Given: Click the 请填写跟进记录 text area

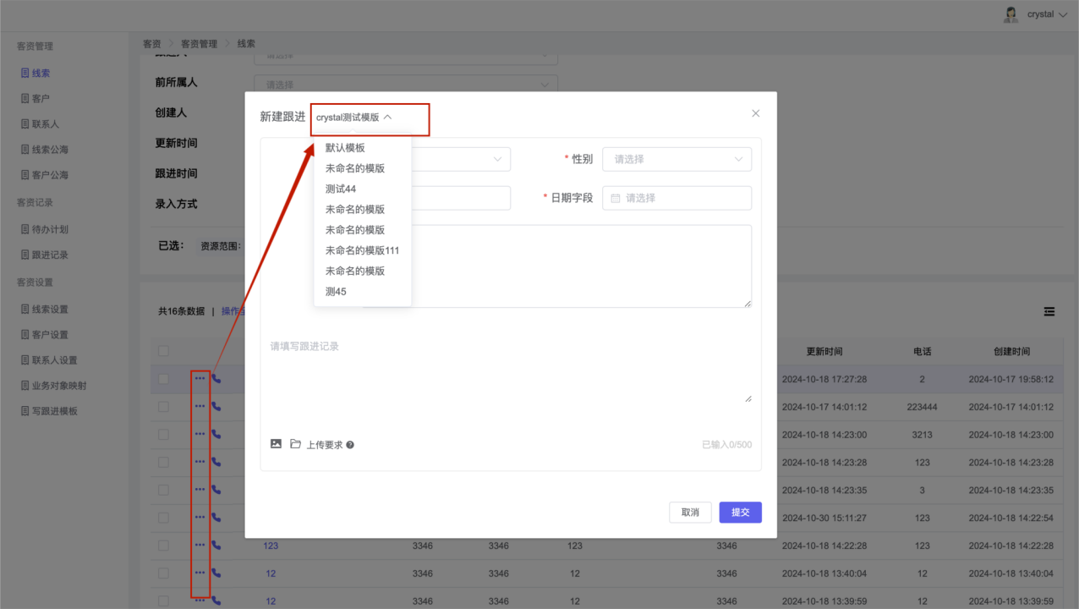Looking at the screenshot, I should 511,370.
